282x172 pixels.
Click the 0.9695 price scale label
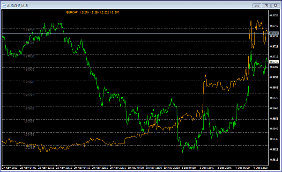tap(274, 77)
